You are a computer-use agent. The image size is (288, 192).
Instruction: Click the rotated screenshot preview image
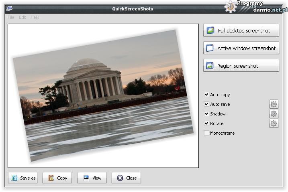click(x=103, y=95)
